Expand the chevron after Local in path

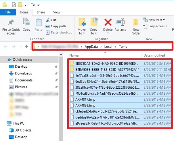[116, 47]
